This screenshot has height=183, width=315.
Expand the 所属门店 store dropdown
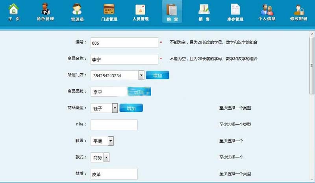point(141,75)
